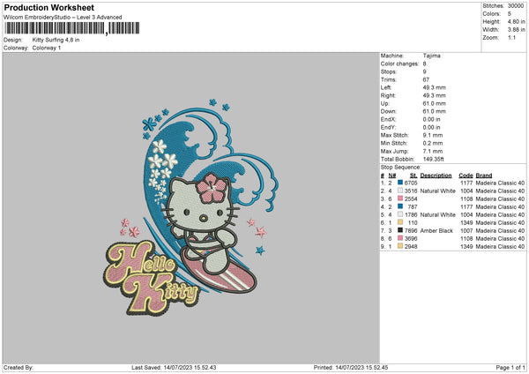Click 'Natural White' in stop row 5
Image resolution: width=529 pixels, height=374 pixels.
point(438,214)
